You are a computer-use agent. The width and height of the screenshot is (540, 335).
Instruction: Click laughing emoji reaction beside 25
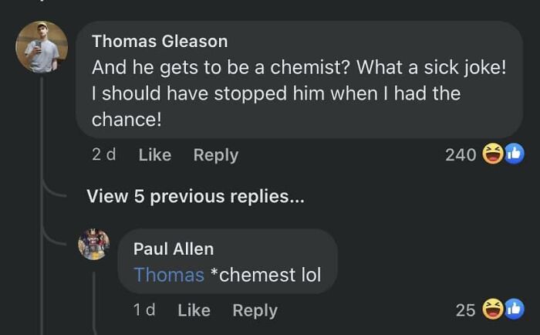491,310
